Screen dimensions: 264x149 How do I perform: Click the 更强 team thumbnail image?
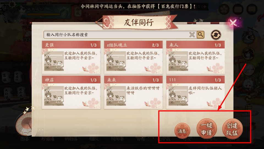(x=54, y=61)
